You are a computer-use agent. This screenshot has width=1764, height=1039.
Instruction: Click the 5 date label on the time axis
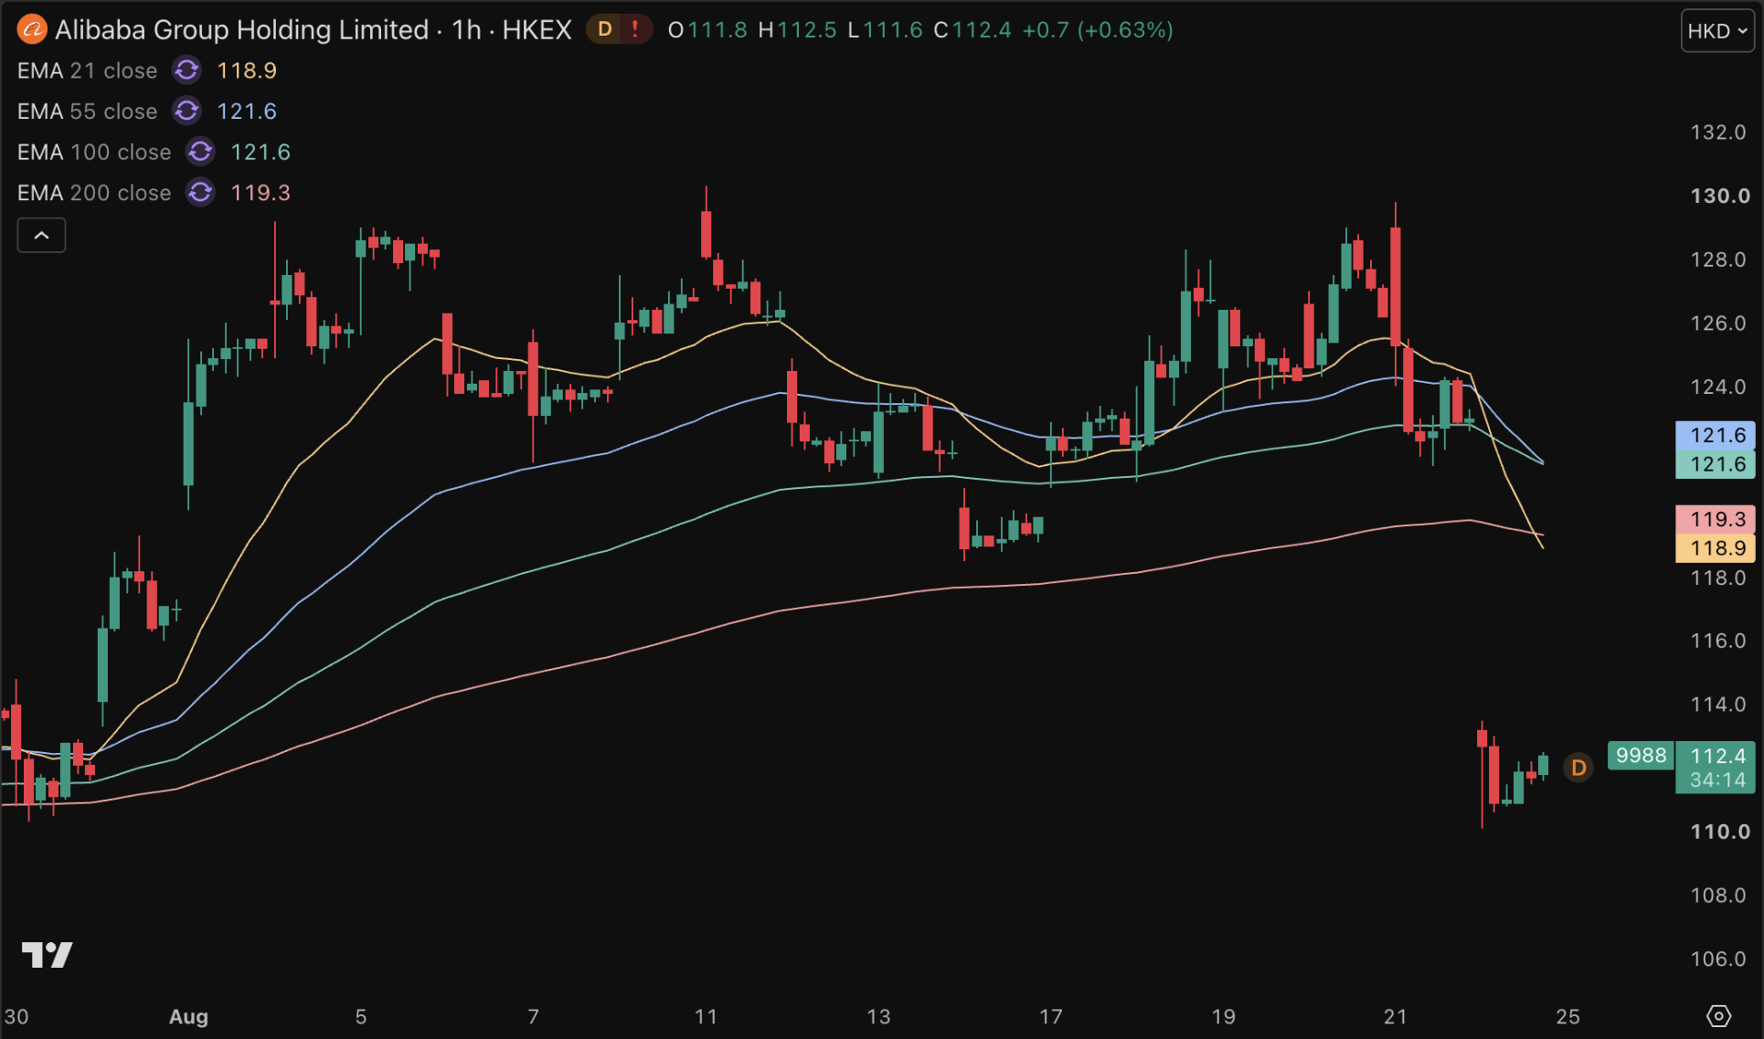361,1016
